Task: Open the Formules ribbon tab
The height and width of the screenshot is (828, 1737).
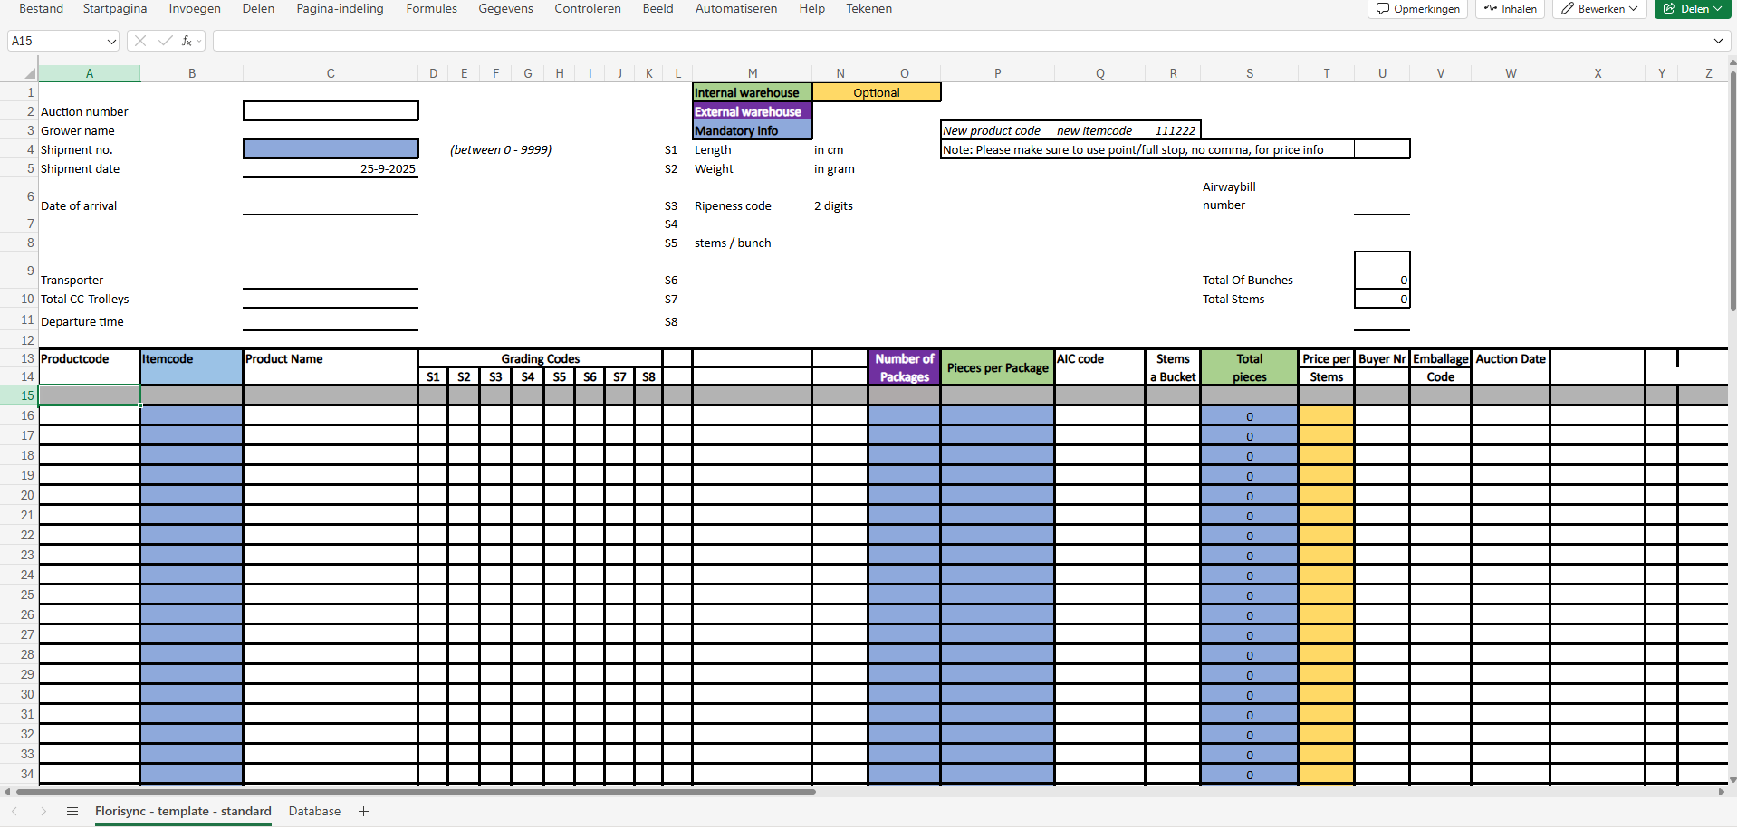Action: (431, 9)
